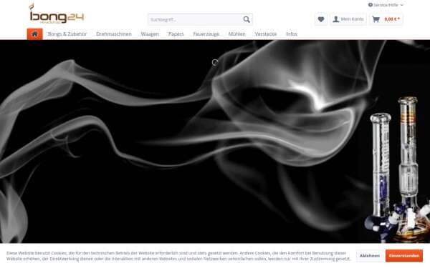The height and width of the screenshot is (268, 430).
Task: Click the glass bongs product image in banner
Action: (x=397, y=169)
